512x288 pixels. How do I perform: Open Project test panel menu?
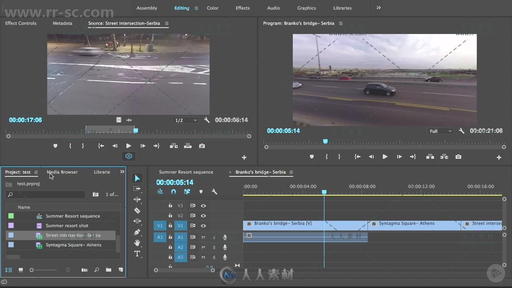click(x=36, y=172)
